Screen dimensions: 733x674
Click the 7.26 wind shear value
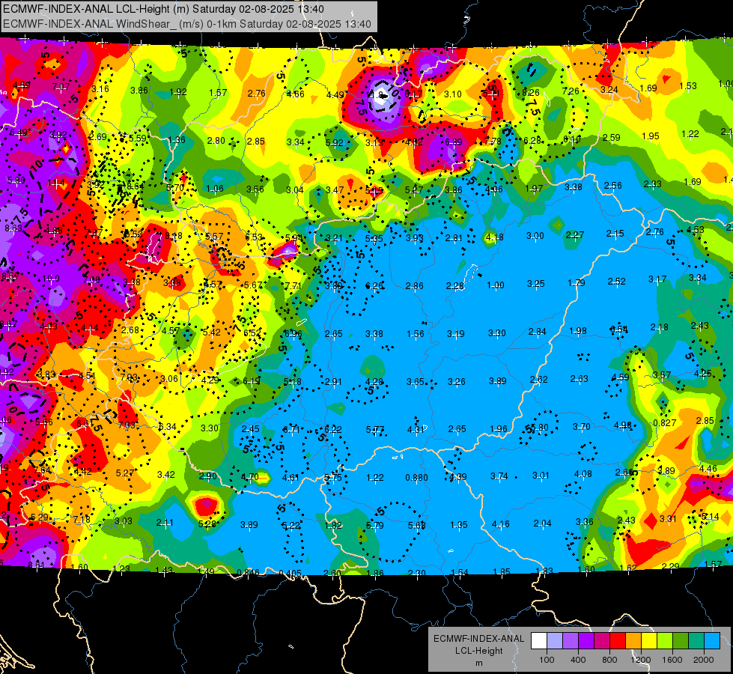571,91
